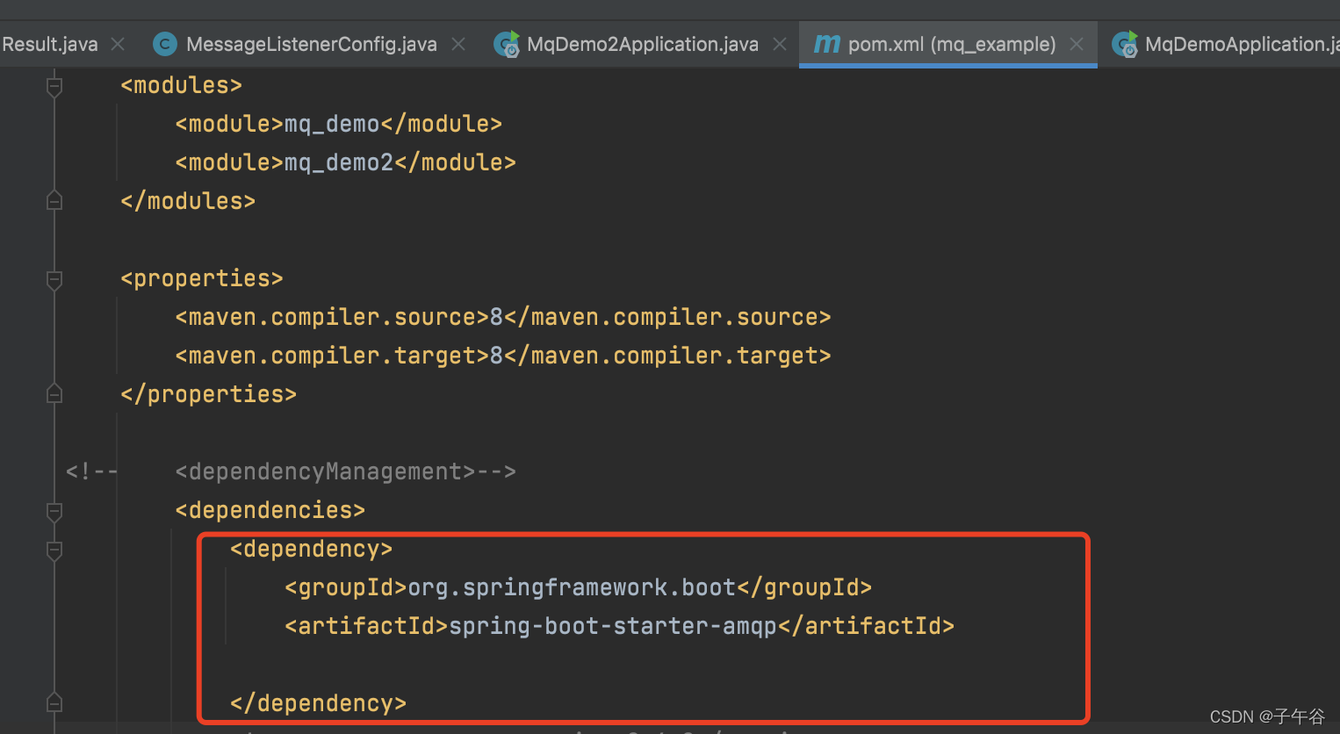Collapse the modules block using its fold marker

pyautogui.click(x=54, y=85)
